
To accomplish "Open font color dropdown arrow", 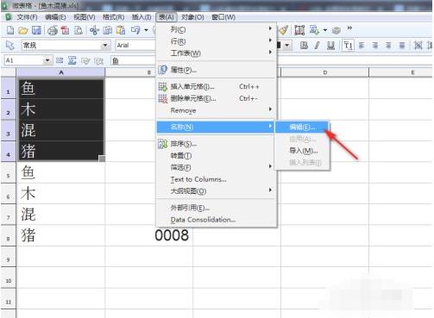I will point(286,46).
